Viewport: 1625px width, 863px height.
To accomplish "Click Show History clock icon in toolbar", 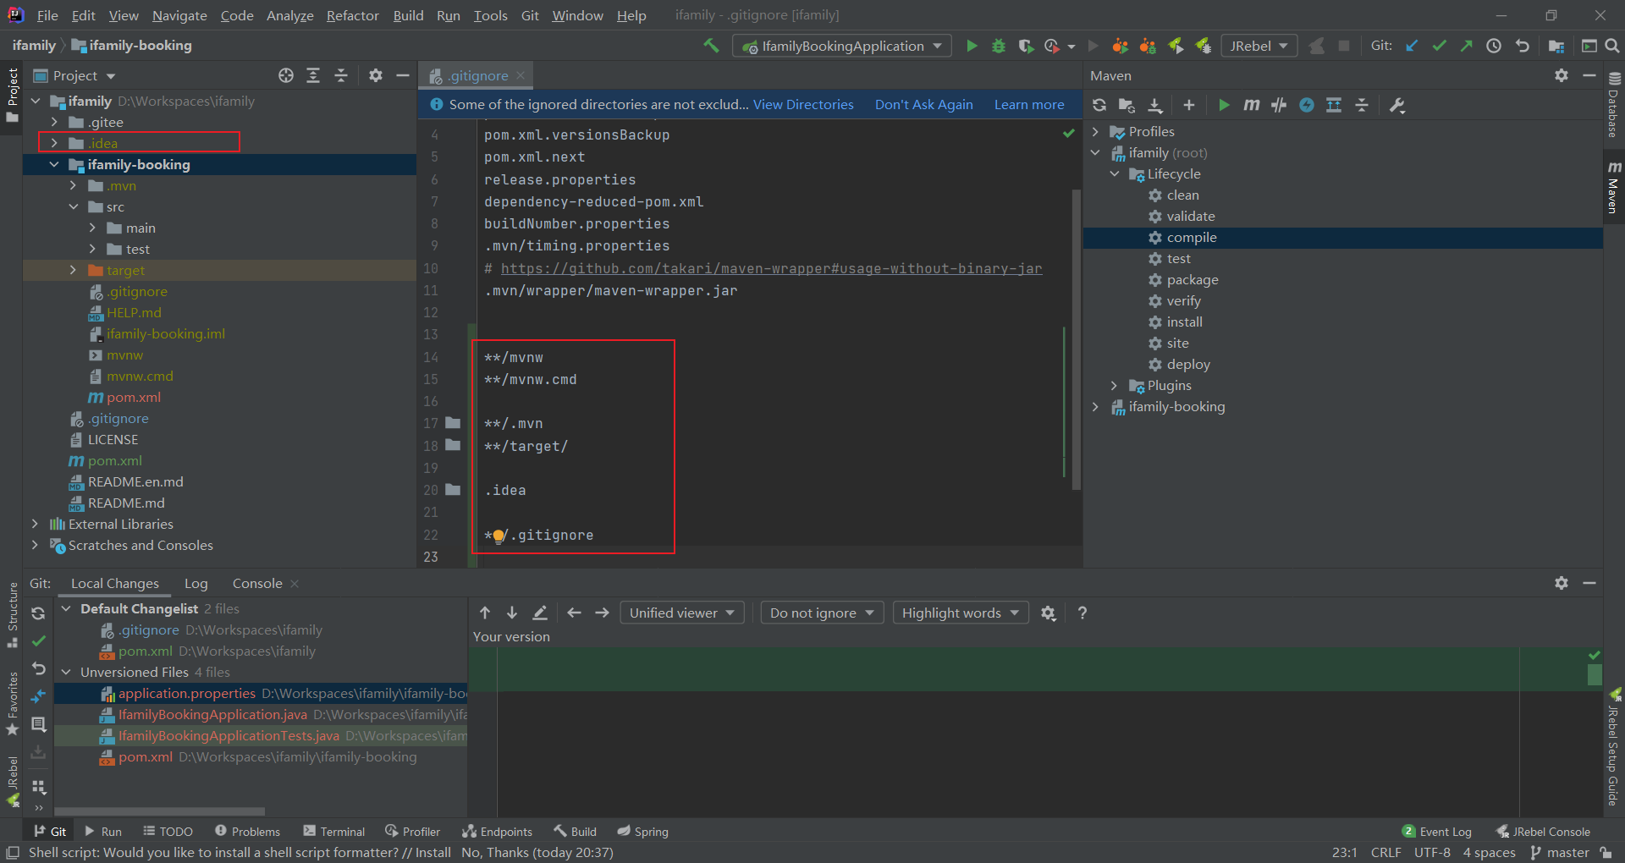I will coord(1494,46).
